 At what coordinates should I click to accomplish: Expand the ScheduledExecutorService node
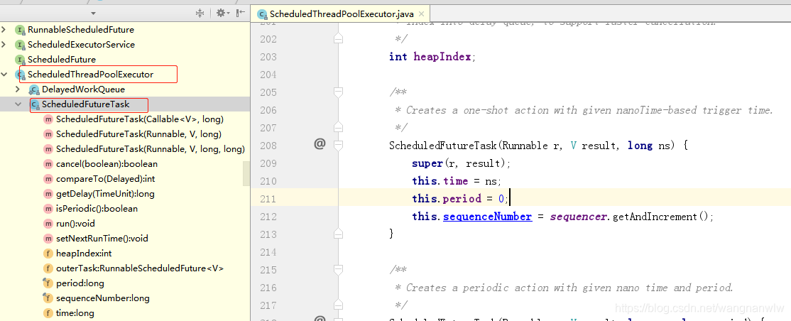click(4, 45)
